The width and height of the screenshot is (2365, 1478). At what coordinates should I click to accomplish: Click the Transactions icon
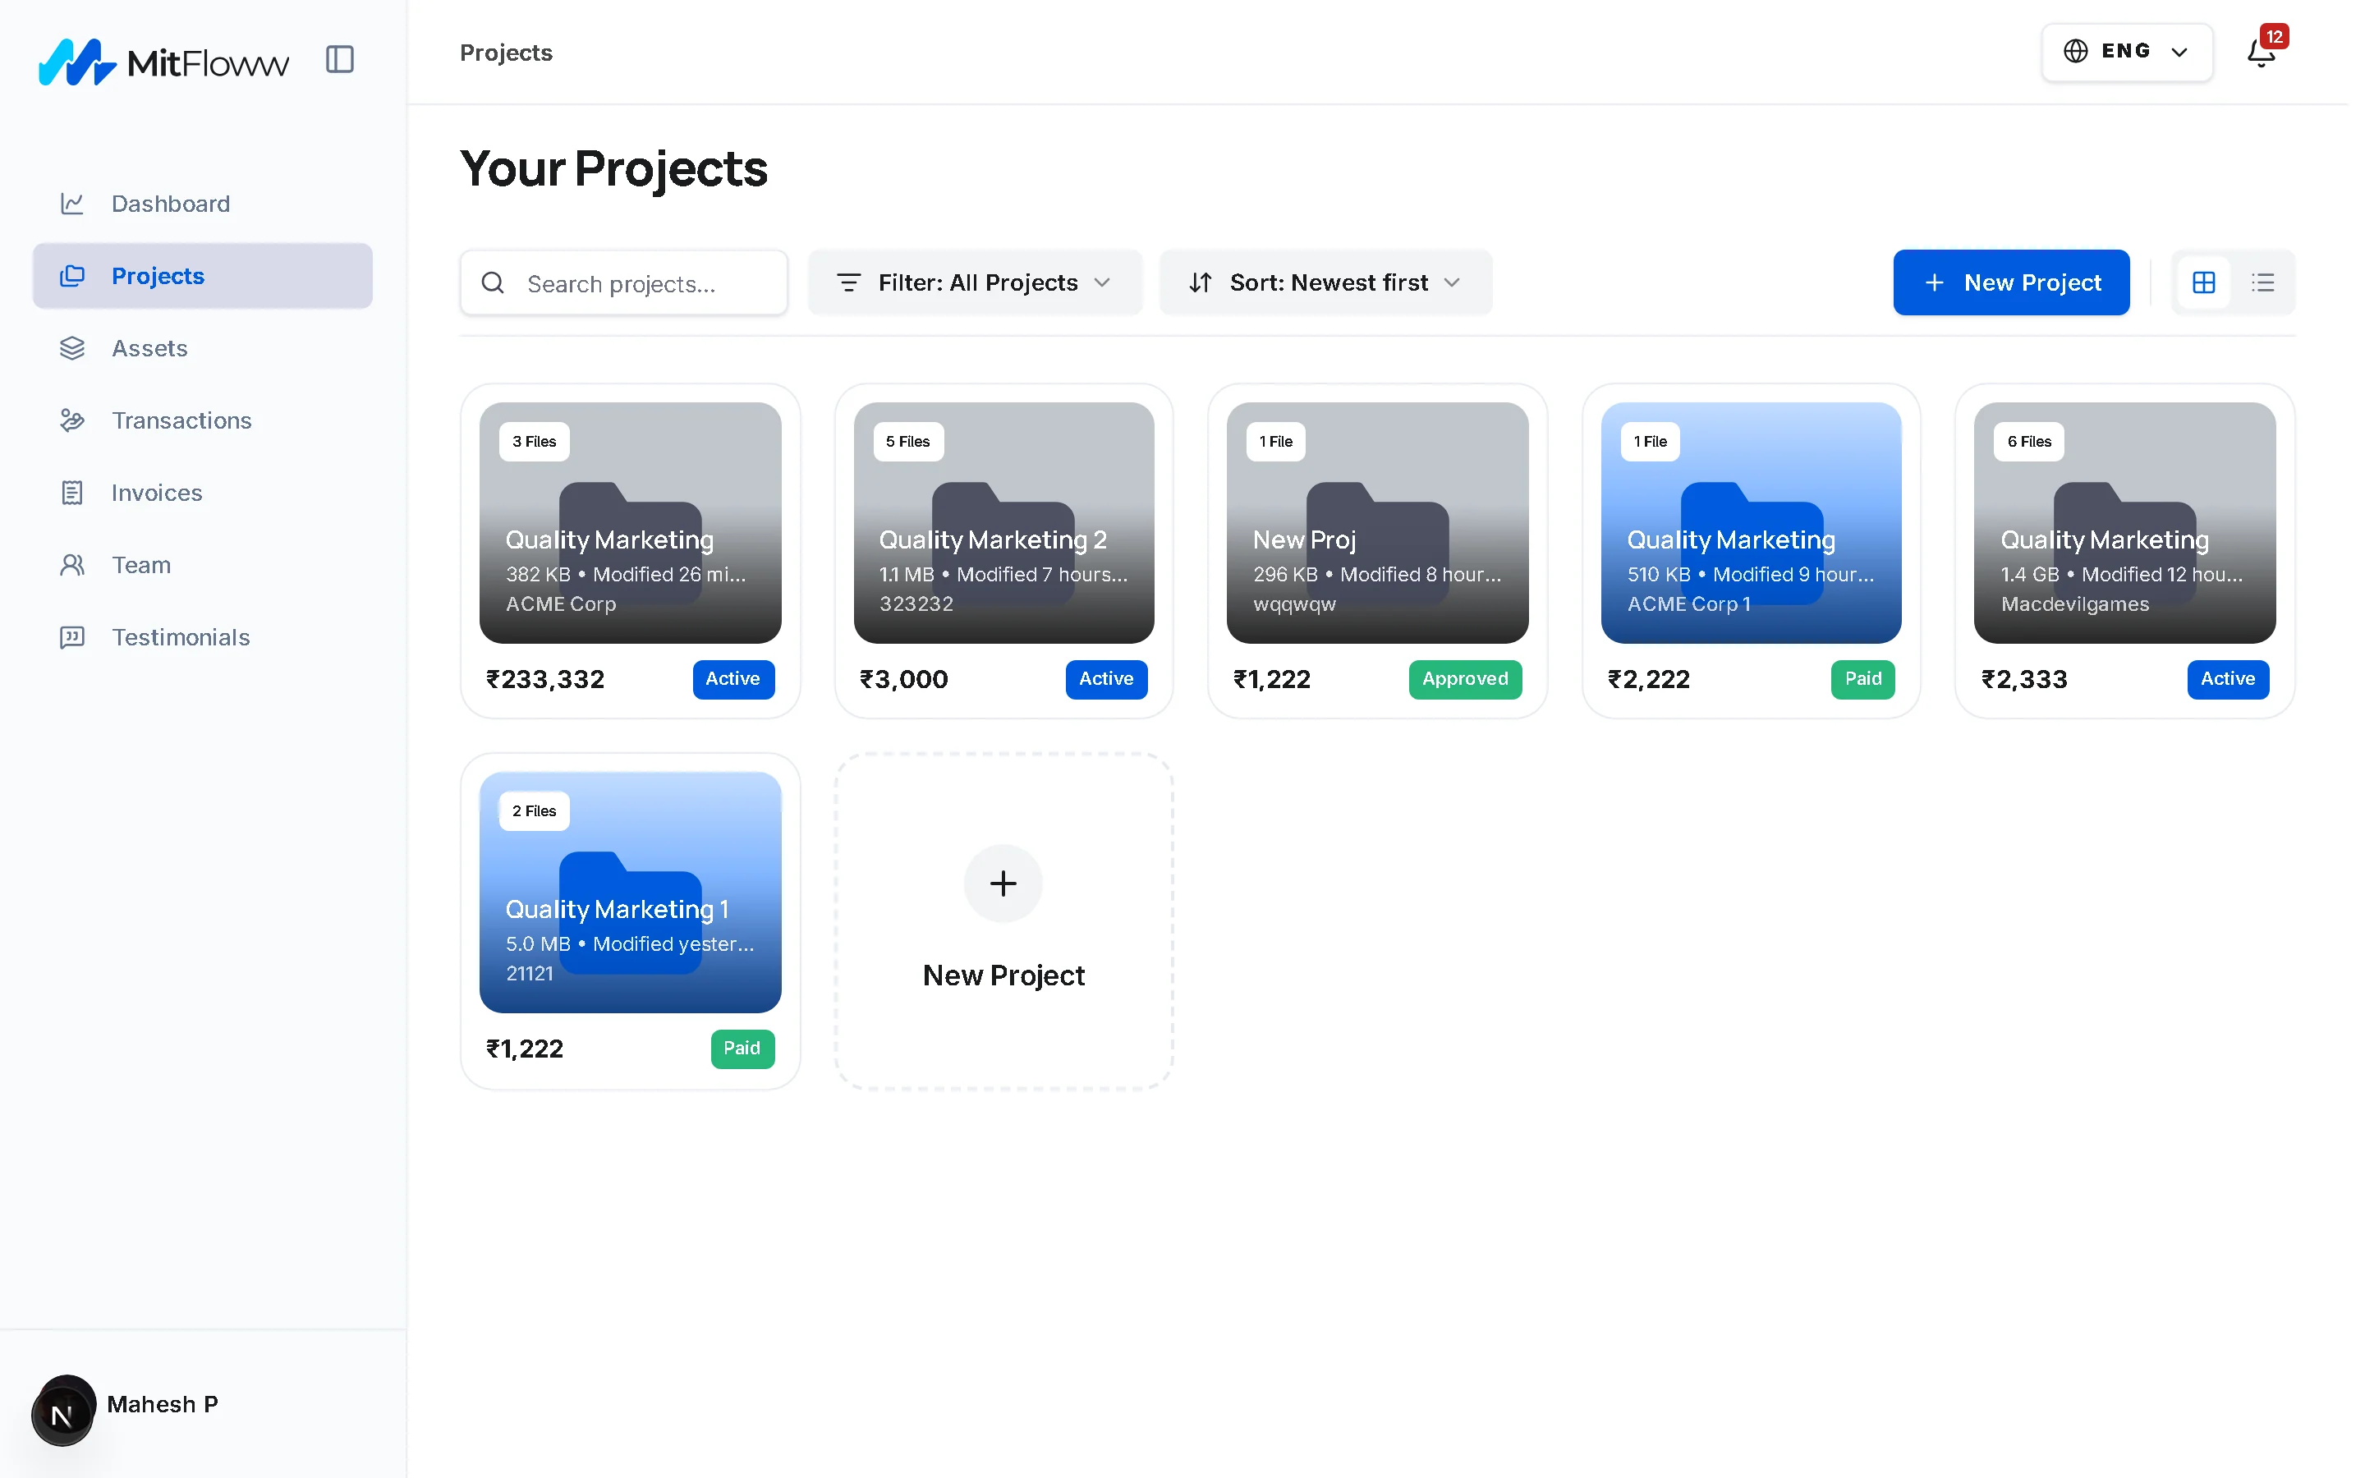click(x=72, y=420)
